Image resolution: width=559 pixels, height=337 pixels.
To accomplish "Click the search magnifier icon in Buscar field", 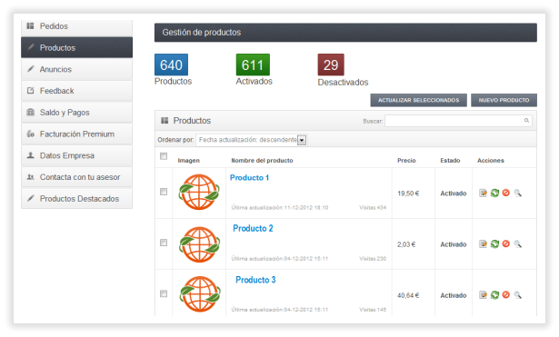I will [x=526, y=121].
